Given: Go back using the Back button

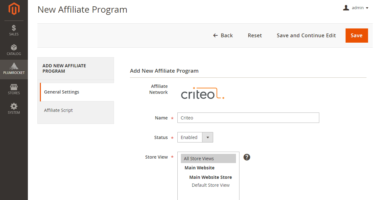Looking at the screenshot, I should [223, 35].
